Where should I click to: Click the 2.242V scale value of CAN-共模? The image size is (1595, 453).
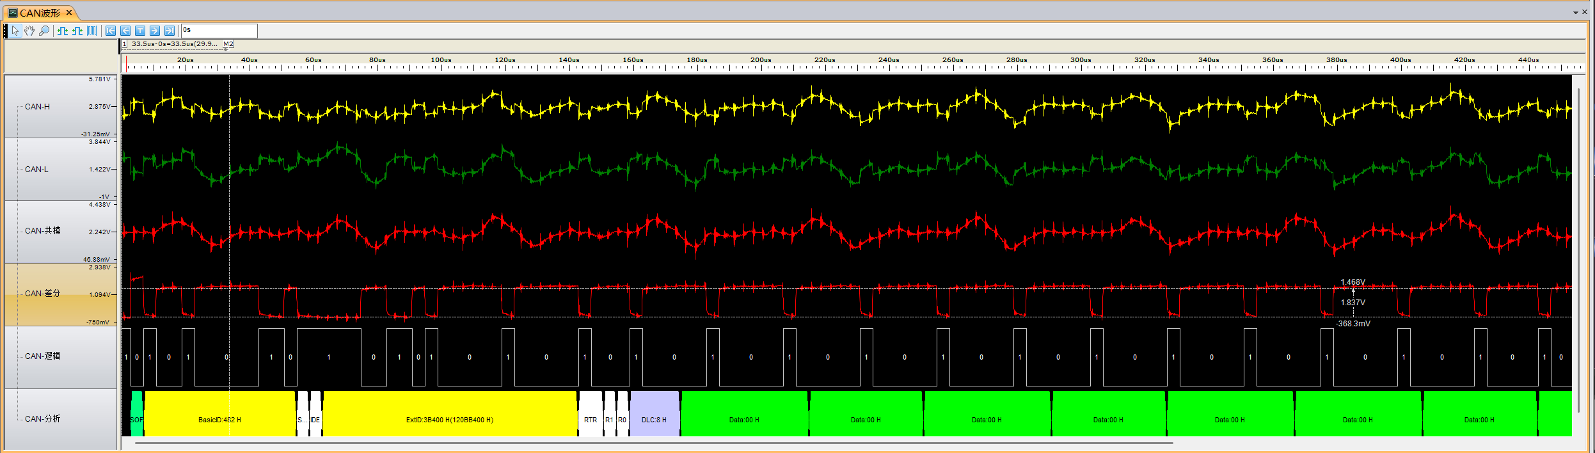[x=99, y=232]
